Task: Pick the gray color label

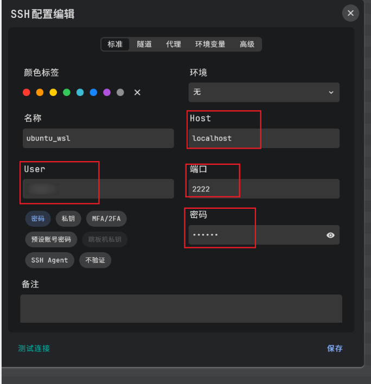Action: click(120, 92)
